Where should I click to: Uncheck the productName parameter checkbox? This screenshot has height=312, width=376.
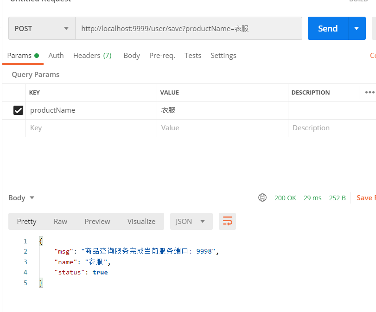[x=18, y=110]
